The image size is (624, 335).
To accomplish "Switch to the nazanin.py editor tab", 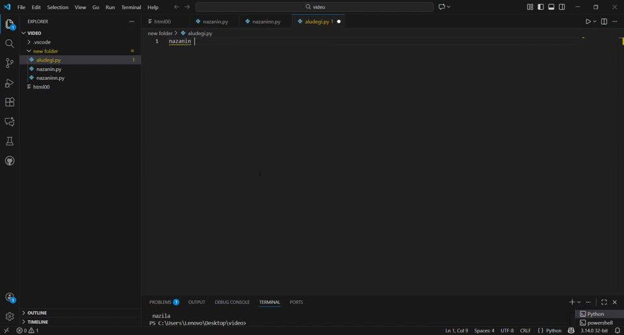I will tap(215, 21).
